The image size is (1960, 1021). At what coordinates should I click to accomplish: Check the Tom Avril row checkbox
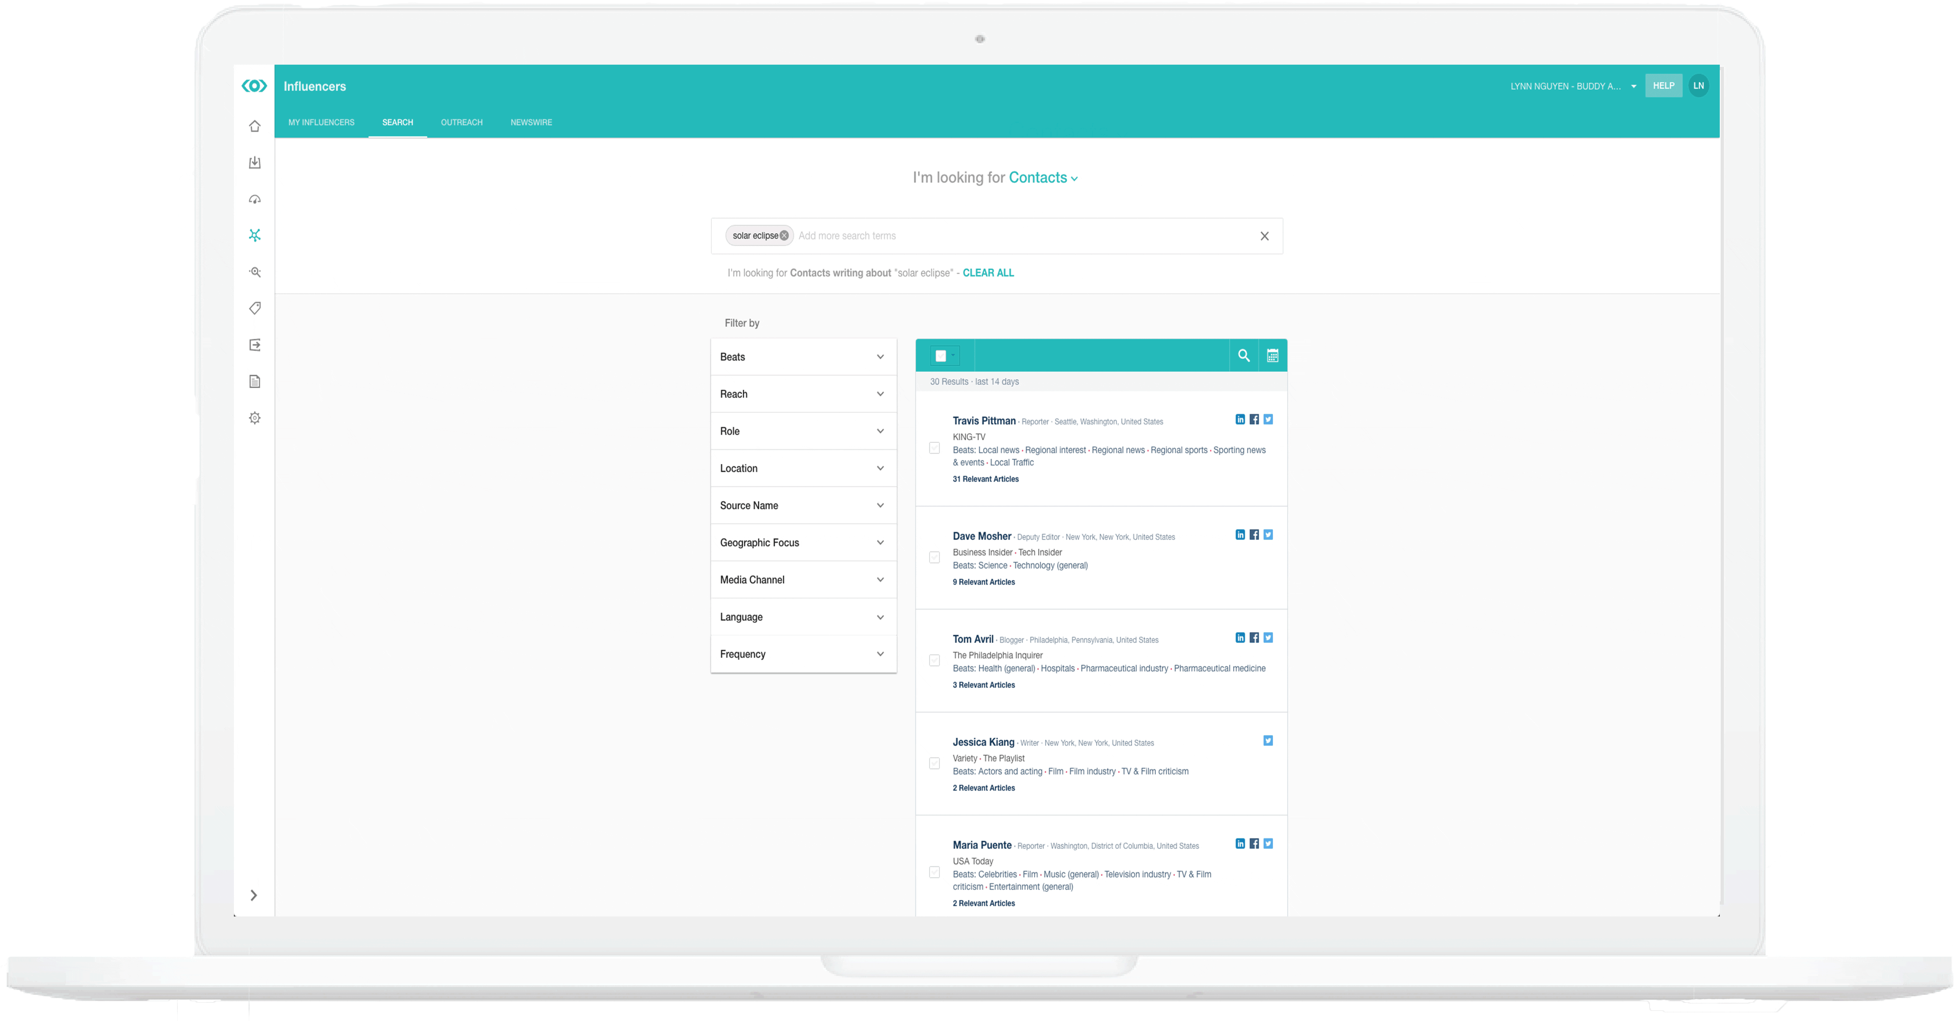click(934, 660)
